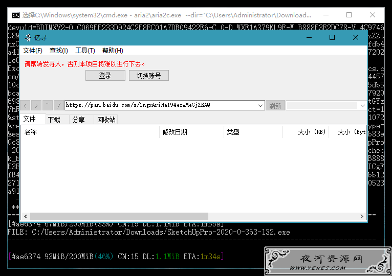The width and height of the screenshot is (392, 276).
Task: Expand the URL address dropdown arrow
Action: coord(260,106)
